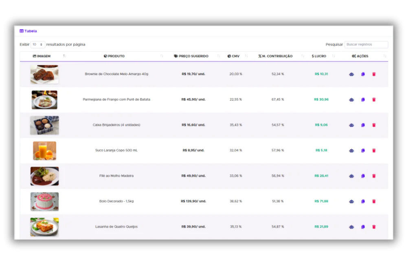Delete the Brownie de Chocolate product
Viewport: 417px width, 270px height.
tap(374, 74)
